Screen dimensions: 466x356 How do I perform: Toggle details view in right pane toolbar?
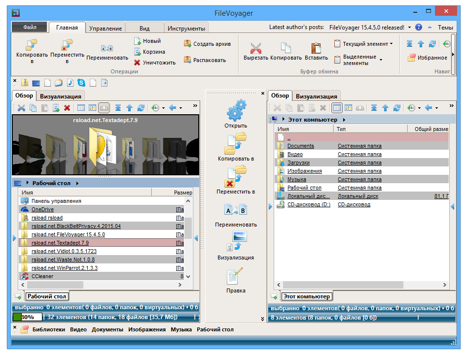(x=337, y=108)
